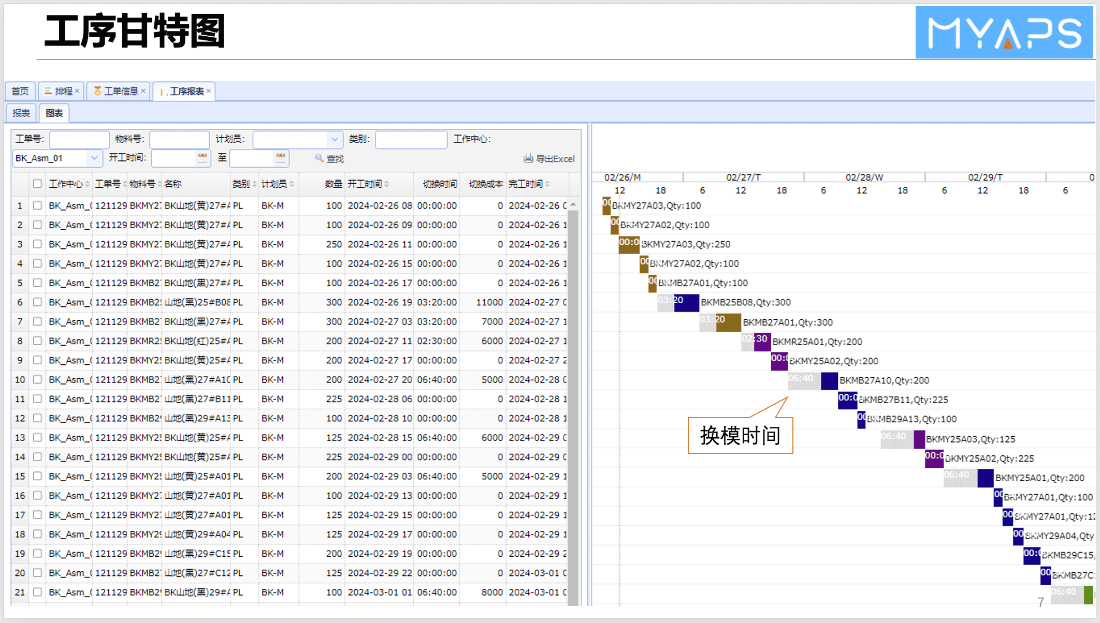This screenshot has width=1100, height=623.
Task: Click the 导出Excel button text
Action: pyautogui.click(x=555, y=159)
